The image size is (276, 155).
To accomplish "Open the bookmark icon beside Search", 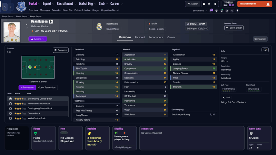I will (x=204, y=4).
